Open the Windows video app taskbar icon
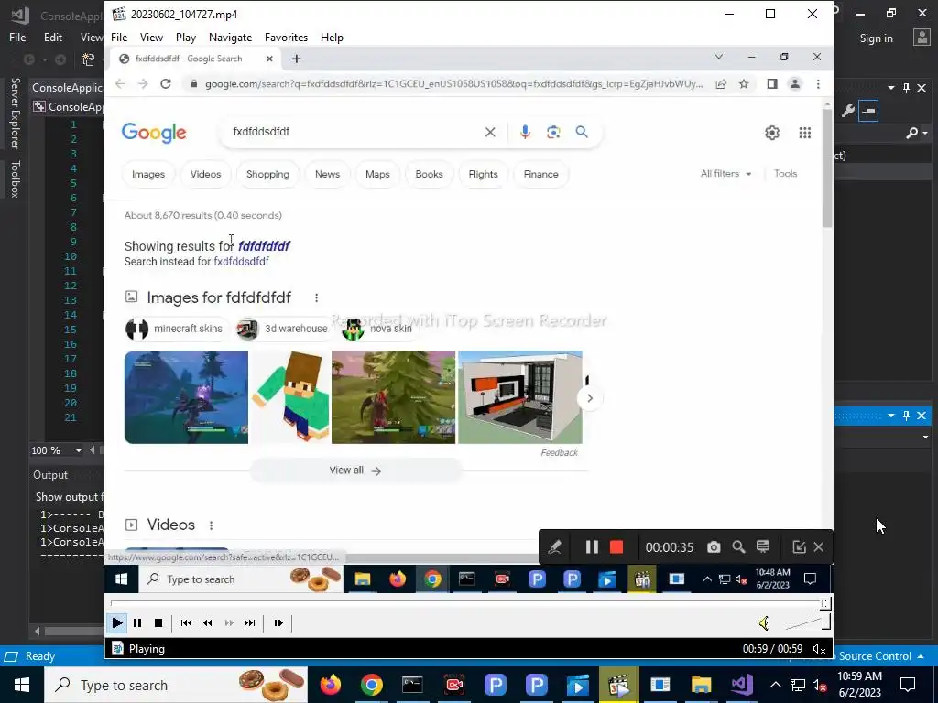The image size is (938, 703). click(x=577, y=685)
